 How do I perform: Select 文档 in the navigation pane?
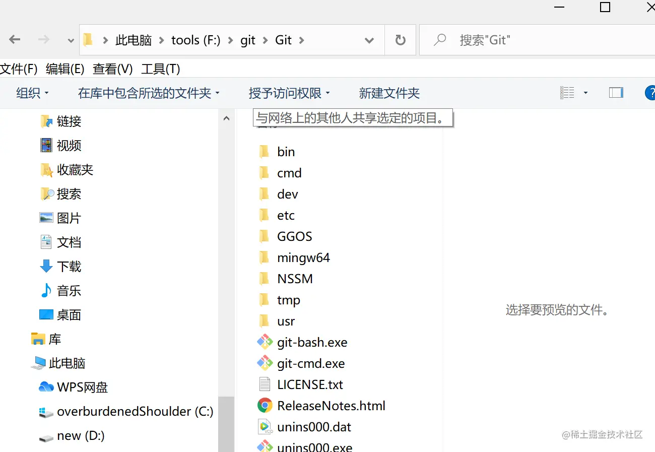pyautogui.click(x=60, y=242)
